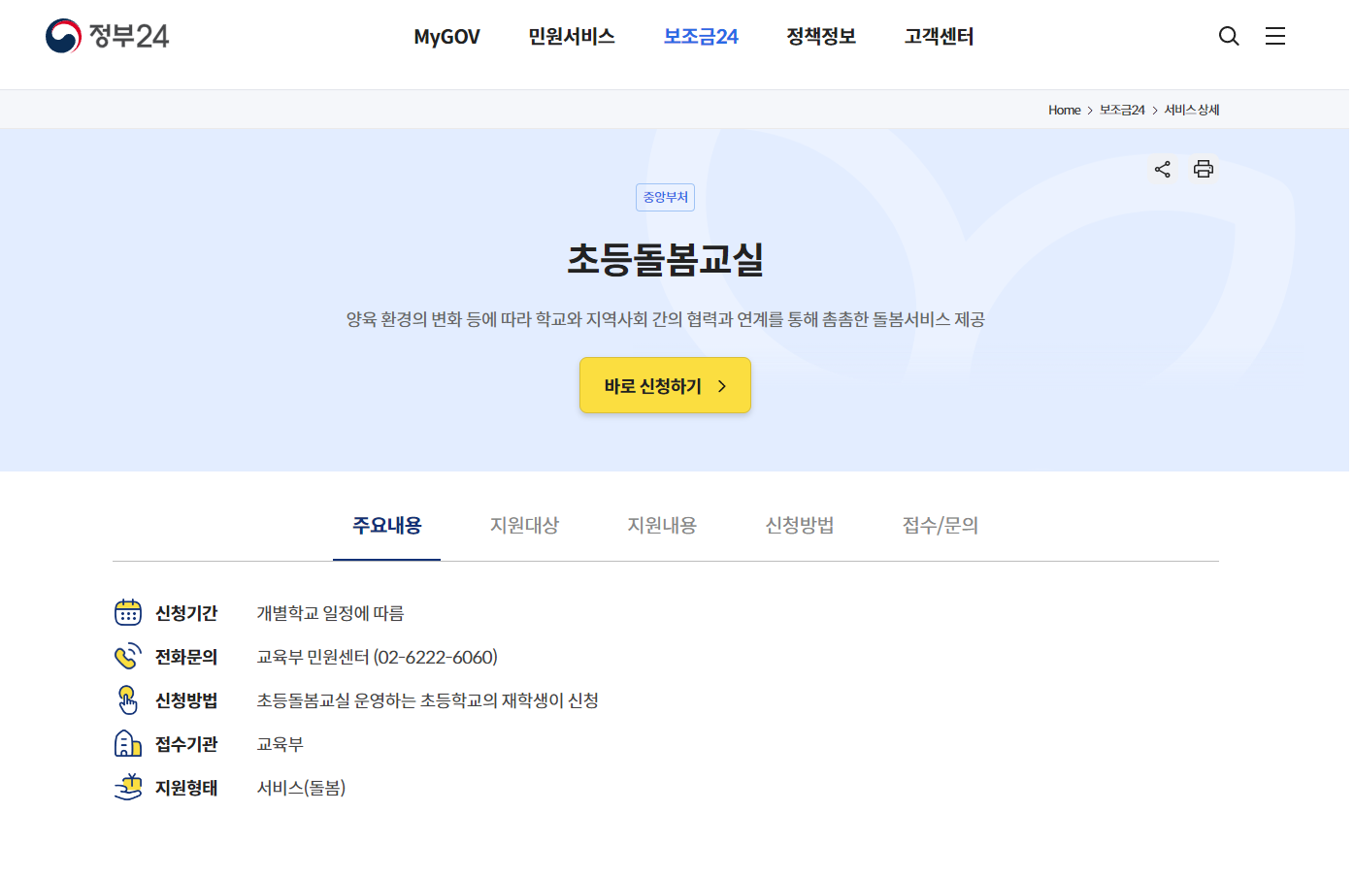Image resolution: width=1354 pixels, height=877 pixels.
Task: Open the share icon on the banner
Action: pos(1162,169)
